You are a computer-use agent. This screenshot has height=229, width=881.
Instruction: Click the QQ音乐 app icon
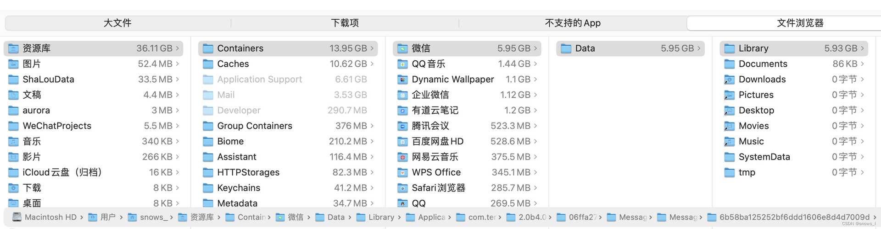pyautogui.click(x=402, y=64)
